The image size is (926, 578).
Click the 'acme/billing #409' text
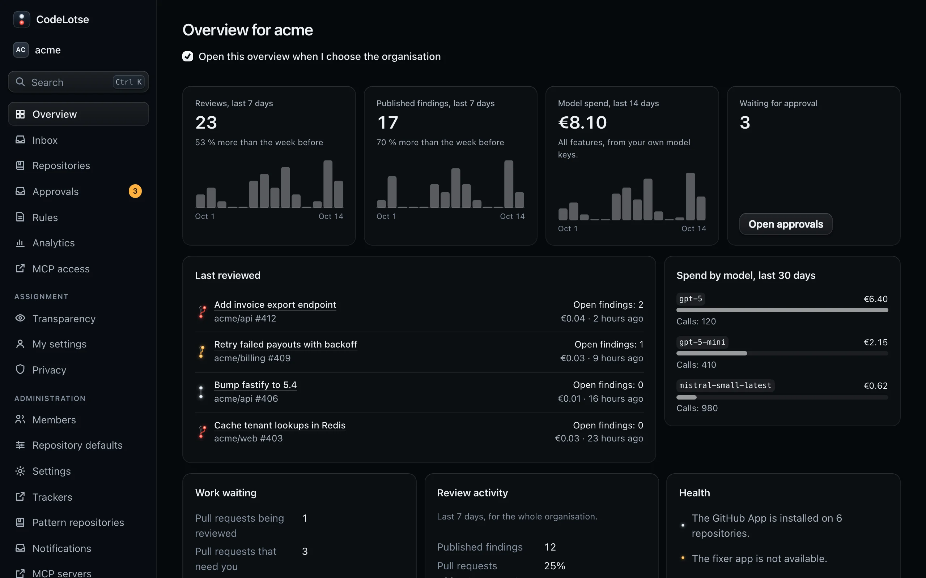[x=252, y=358]
